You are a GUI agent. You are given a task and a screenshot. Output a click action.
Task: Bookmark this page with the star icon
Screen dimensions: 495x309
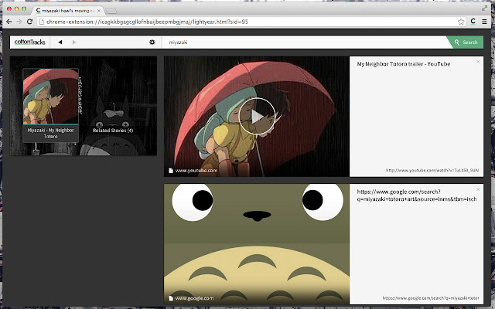coord(461,22)
